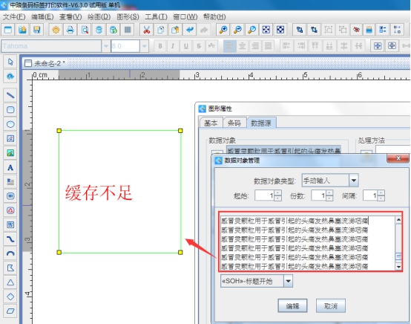Click the 取消 button
Image resolution: width=411 pixels, height=324 pixels.
point(331,305)
